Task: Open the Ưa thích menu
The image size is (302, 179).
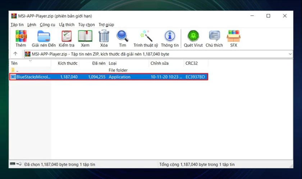Action: [67, 25]
